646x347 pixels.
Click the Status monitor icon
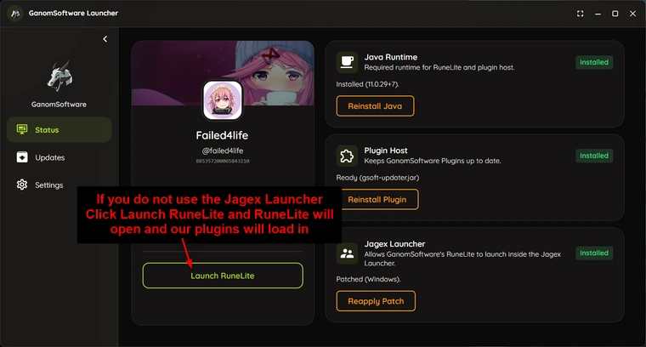[22, 129]
